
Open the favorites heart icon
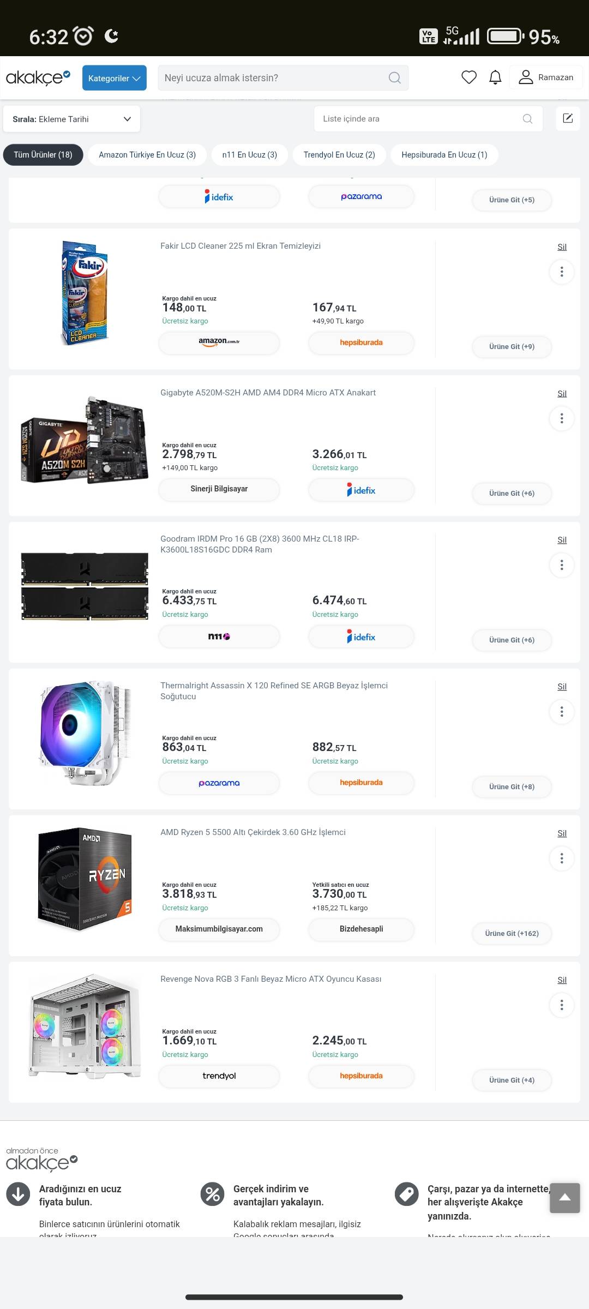tap(469, 77)
